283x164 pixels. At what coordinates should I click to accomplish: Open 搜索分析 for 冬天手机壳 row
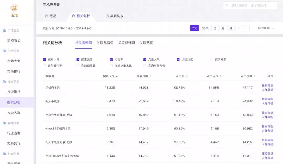[x=267, y=99]
